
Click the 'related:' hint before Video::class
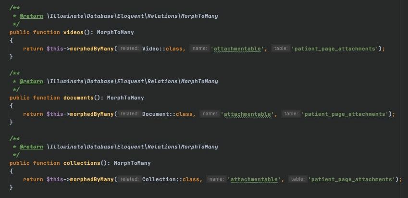[130, 49]
